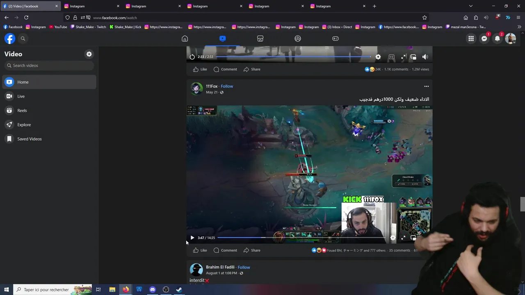Viewport: 525px width, 295px height.
Task: Go back to previous page
Action: (7, 18)
